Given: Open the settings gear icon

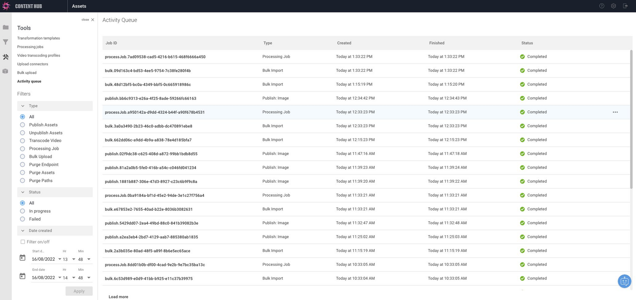Looking at the screenshot, I should coord(613,6).
